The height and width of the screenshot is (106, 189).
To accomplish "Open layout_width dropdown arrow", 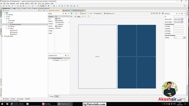I will click(182, 19).
